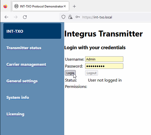The height and width of the screenshot is (135, 151).
Task: Focus the Username input field
Action: tap(104, 59)
